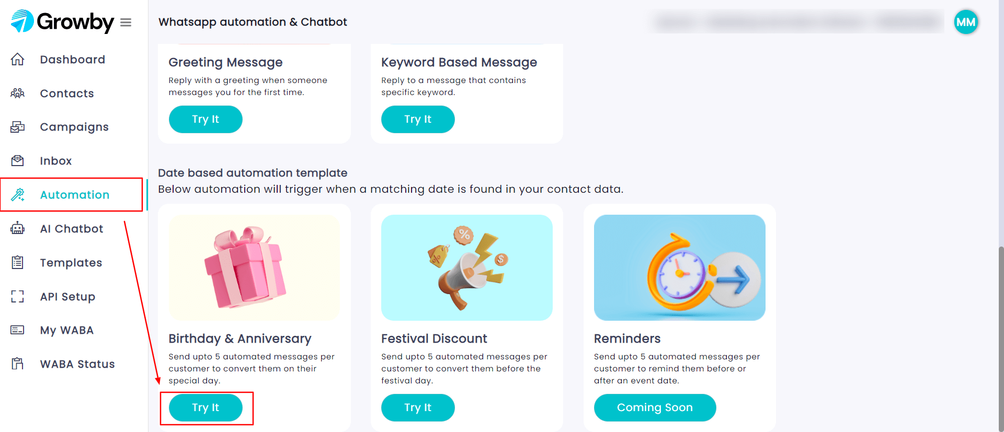This screenshot has width=1004, height=432.
Task: Go to the Templates menu label
Action: 71,263
